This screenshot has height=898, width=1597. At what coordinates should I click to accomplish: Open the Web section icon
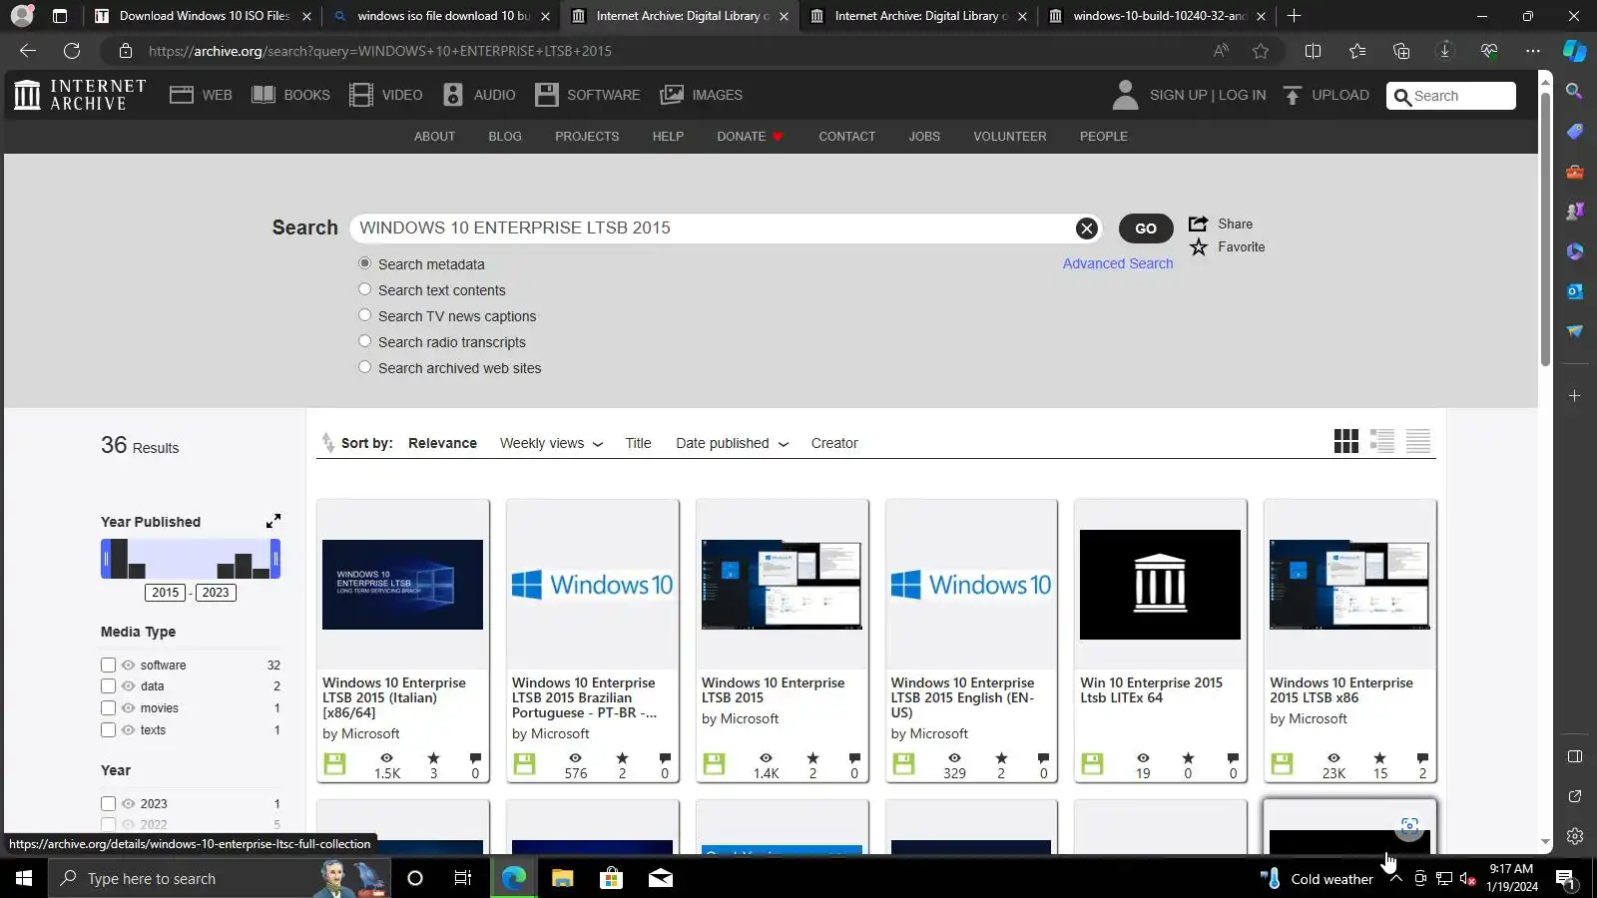tap(182, 95)
